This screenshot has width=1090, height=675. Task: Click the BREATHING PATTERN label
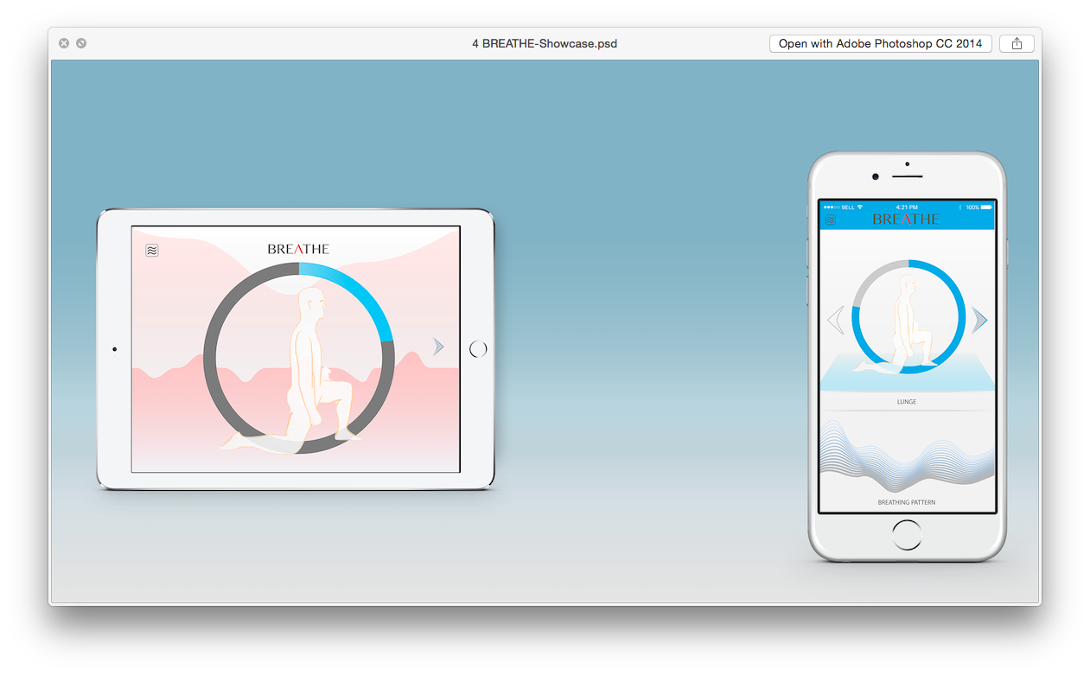click(x=907, y=502)
